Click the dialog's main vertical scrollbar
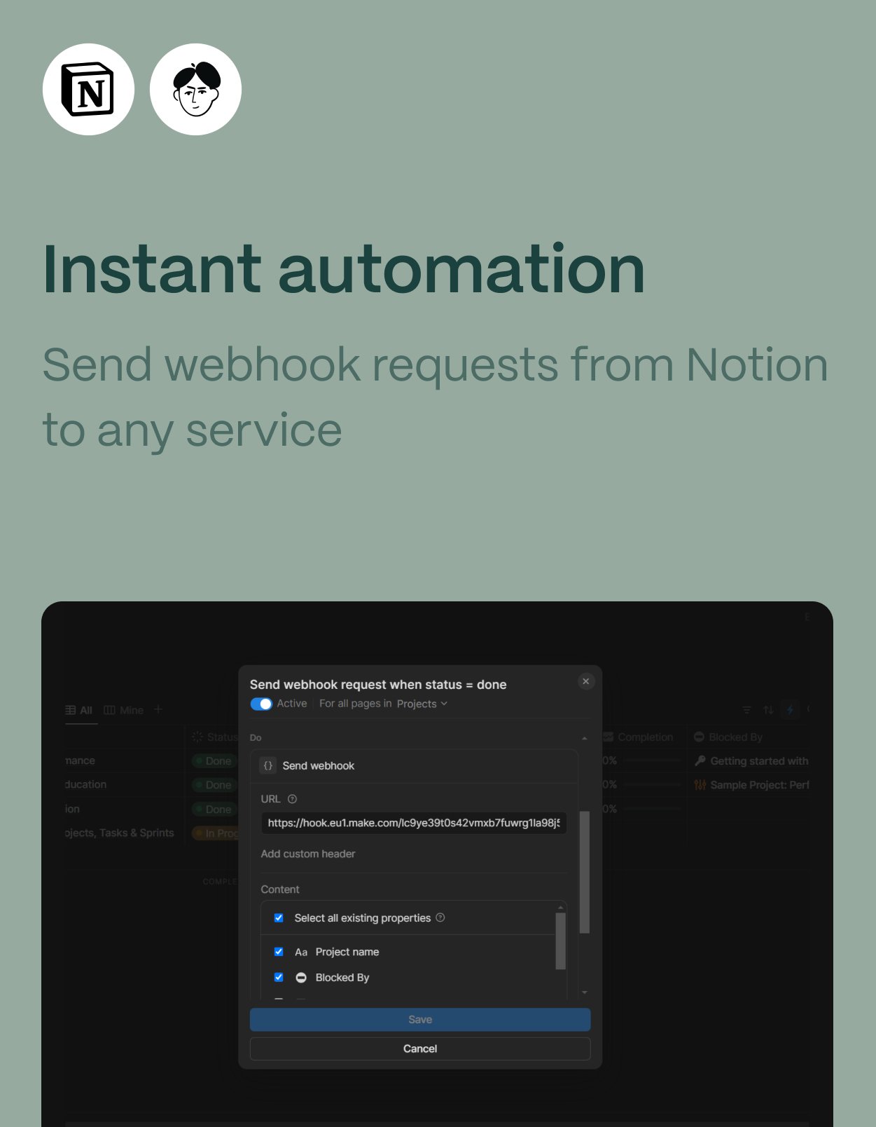The height and width of the screenshot is (1127, 876). (x=585, y=873)
